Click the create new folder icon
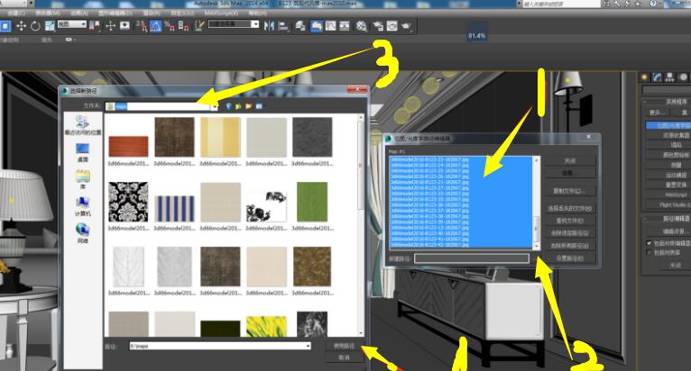Viewport: 691px width, 371px height. pos(249,106)
